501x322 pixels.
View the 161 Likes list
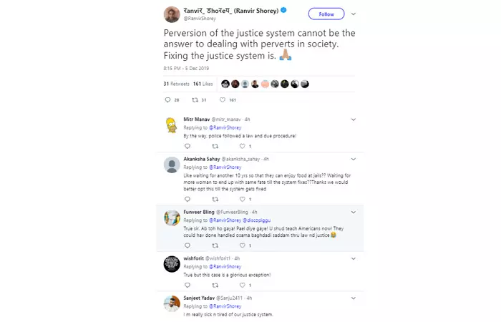(202, 84)
